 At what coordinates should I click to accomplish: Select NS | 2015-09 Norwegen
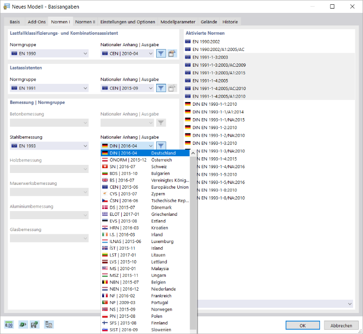click(x=145, y=309)
